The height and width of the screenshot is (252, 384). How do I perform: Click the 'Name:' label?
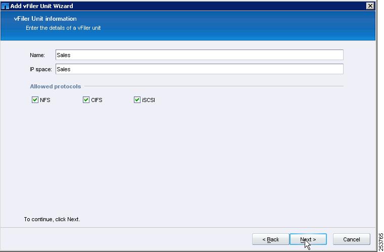click(x=37, y=55)
